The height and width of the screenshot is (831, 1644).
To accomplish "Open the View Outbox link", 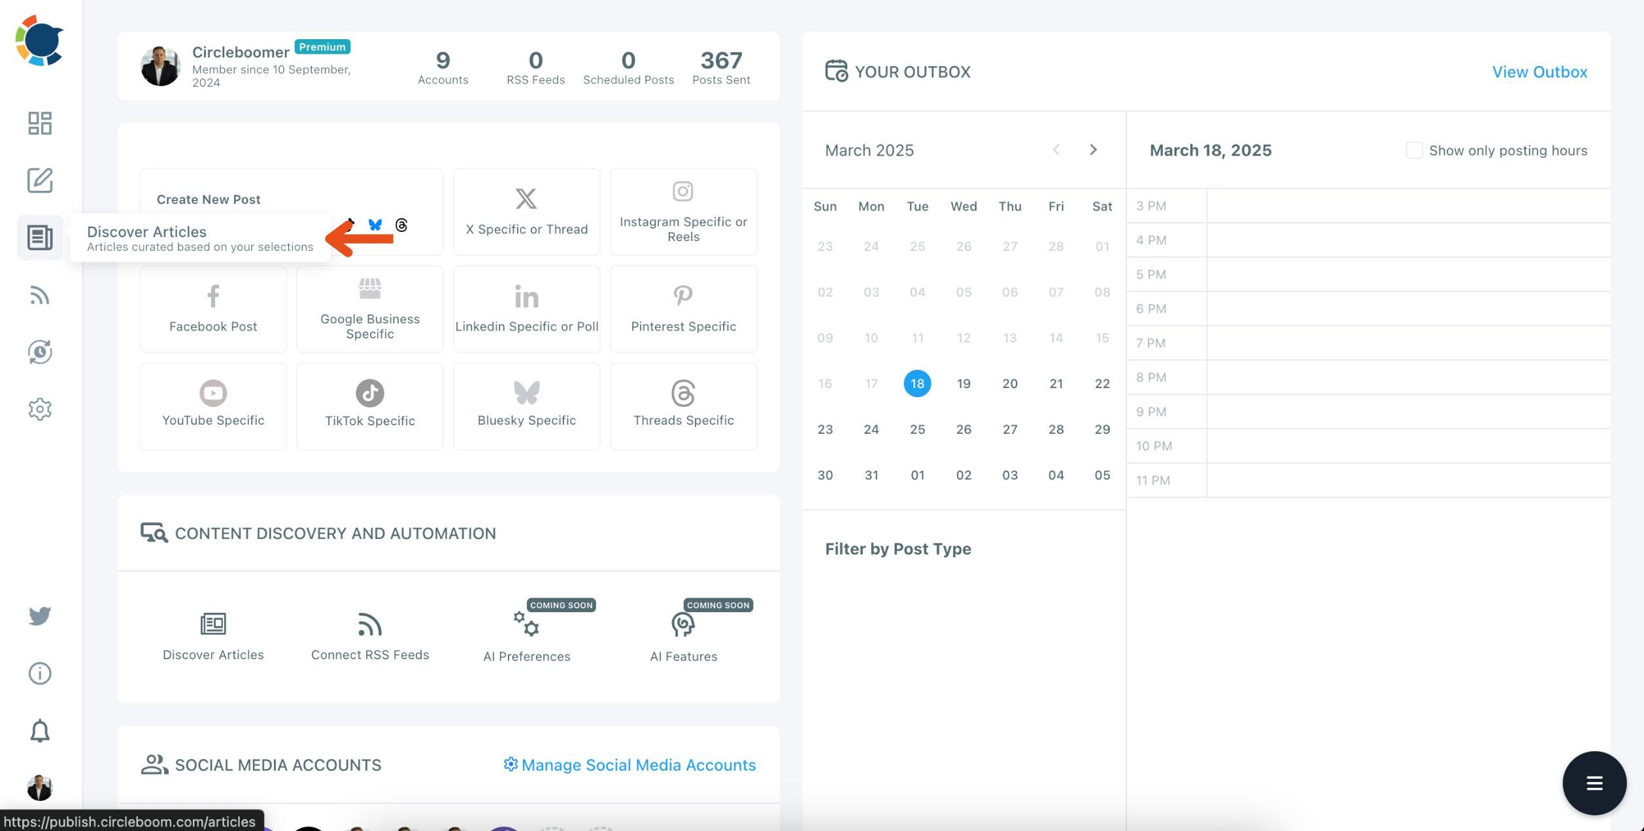I will 1539,72.
